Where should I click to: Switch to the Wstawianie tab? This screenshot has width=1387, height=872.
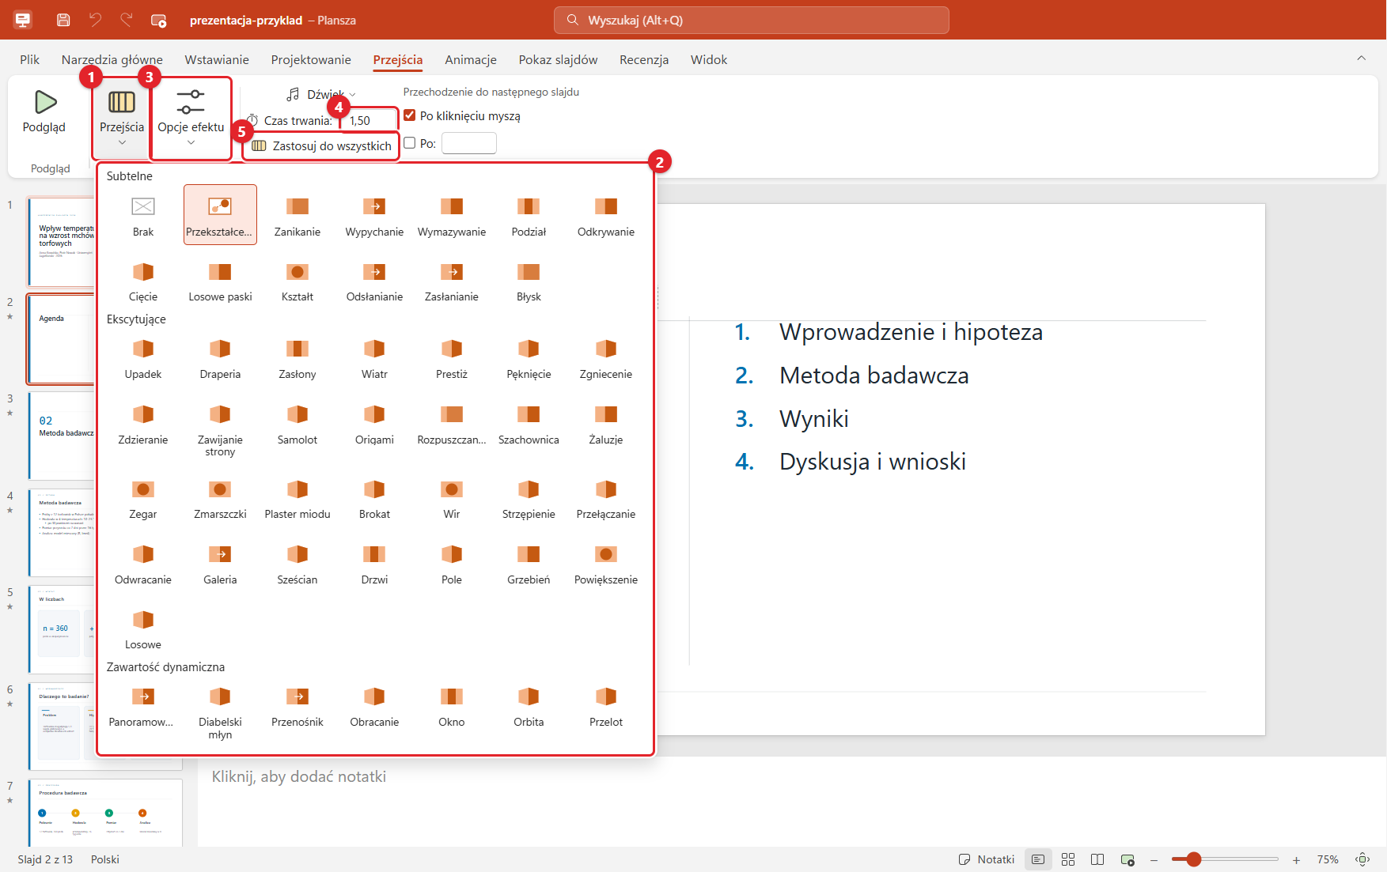coord(217,59)
